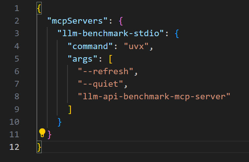249x162 pixels.
Task: Click the "--quiet" argument string
Action: 100,84
